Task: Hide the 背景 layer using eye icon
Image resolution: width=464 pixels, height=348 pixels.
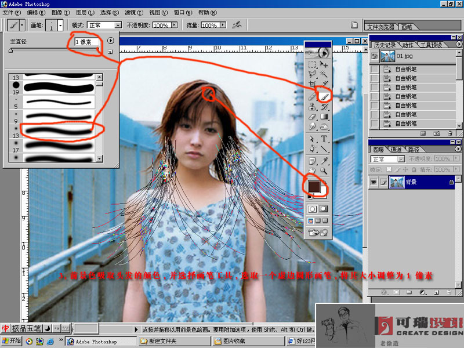Action: click(x=374, y=182)
